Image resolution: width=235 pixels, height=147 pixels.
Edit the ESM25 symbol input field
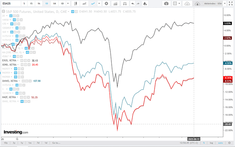[x=11, y=3]
